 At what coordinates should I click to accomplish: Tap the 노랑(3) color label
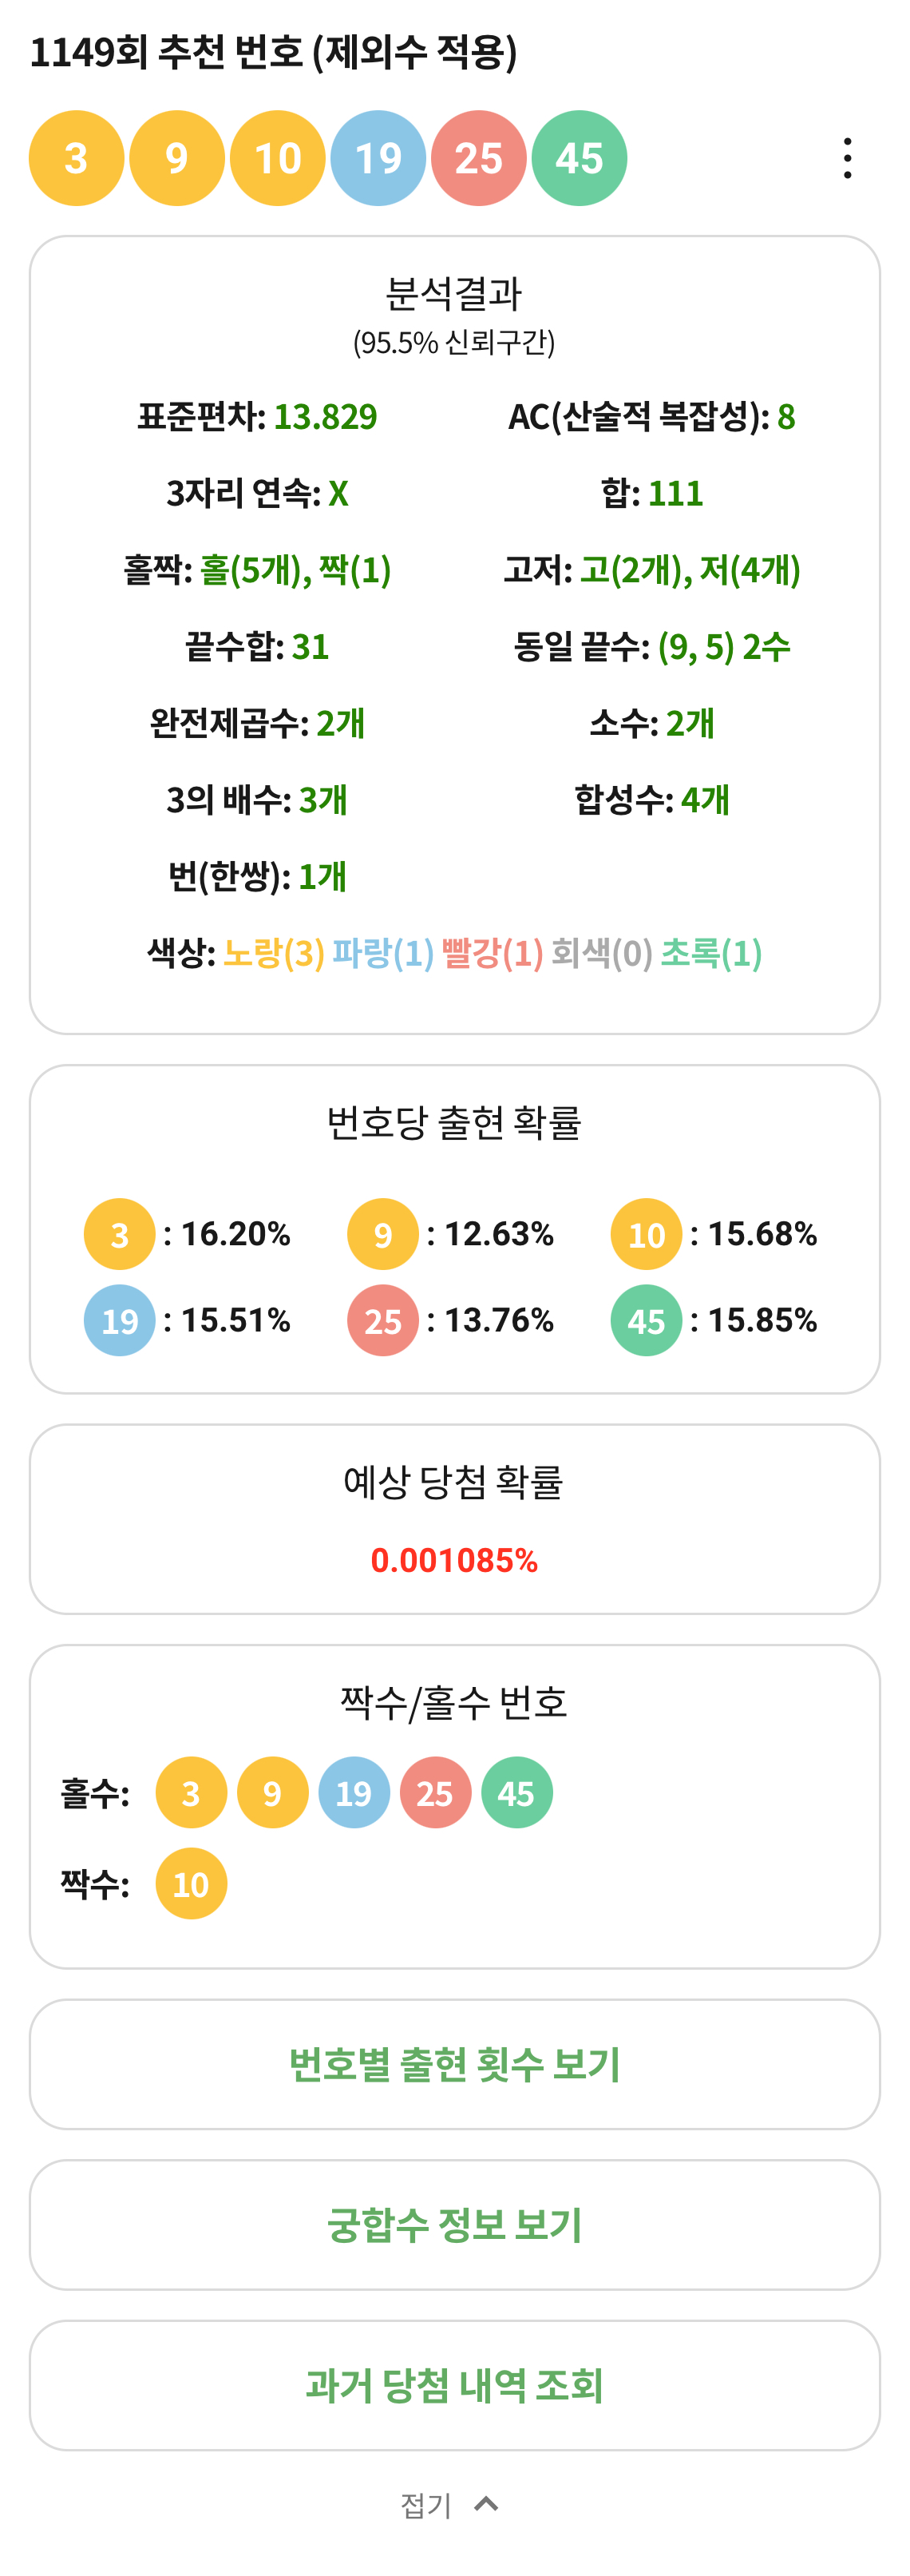coord(274,953)
